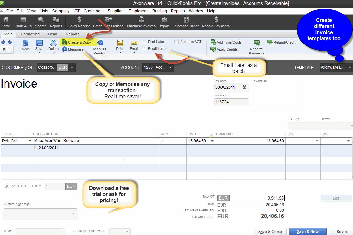The width and height of the screenshot is (353, 235).
Task: Click the Qty cell showing 1
Action: [x=173, y=141]
